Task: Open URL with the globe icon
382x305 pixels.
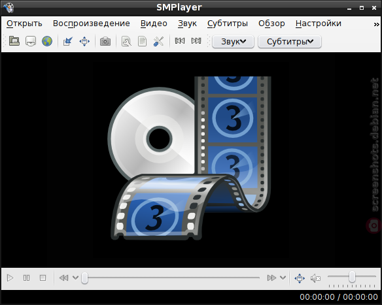Action: coord(47,41)
